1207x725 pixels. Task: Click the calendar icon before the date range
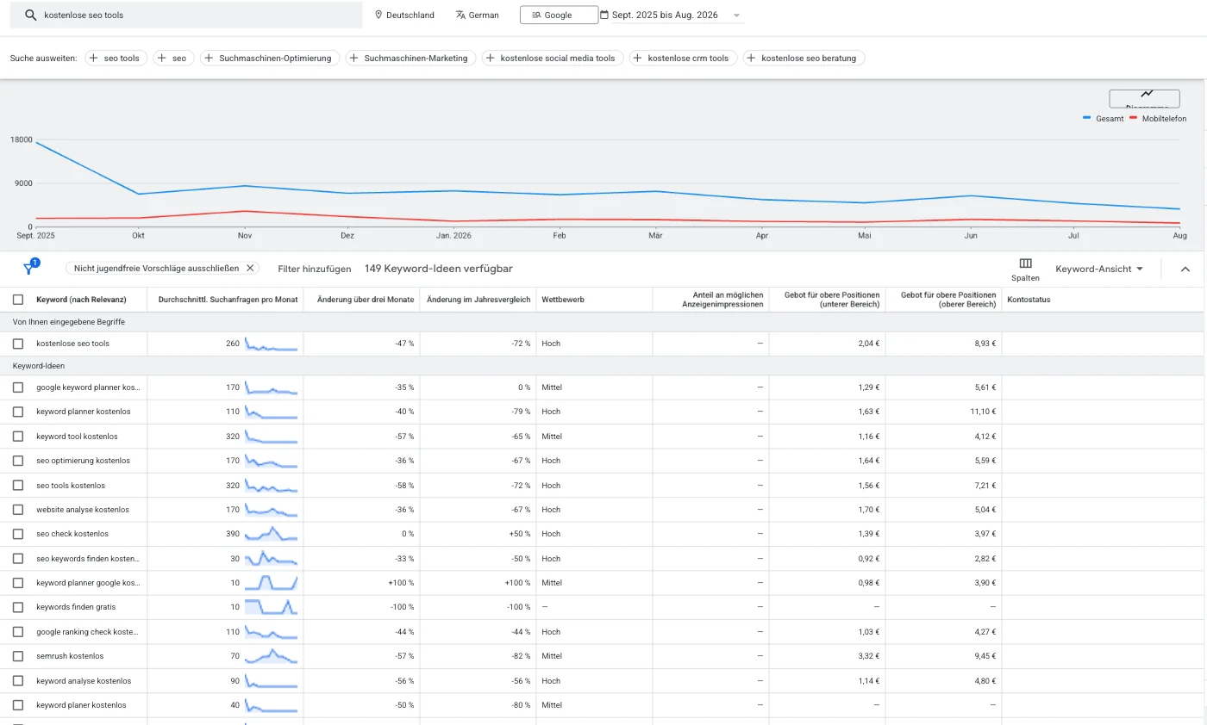point(603,15)
